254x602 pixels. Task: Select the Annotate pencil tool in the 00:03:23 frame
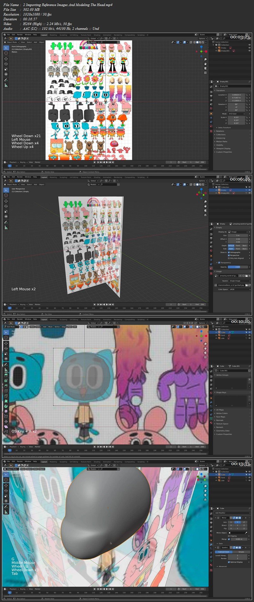6,80
